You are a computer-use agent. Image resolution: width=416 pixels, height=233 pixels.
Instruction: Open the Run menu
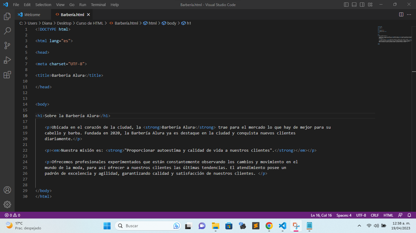click(x=83, y=5)
